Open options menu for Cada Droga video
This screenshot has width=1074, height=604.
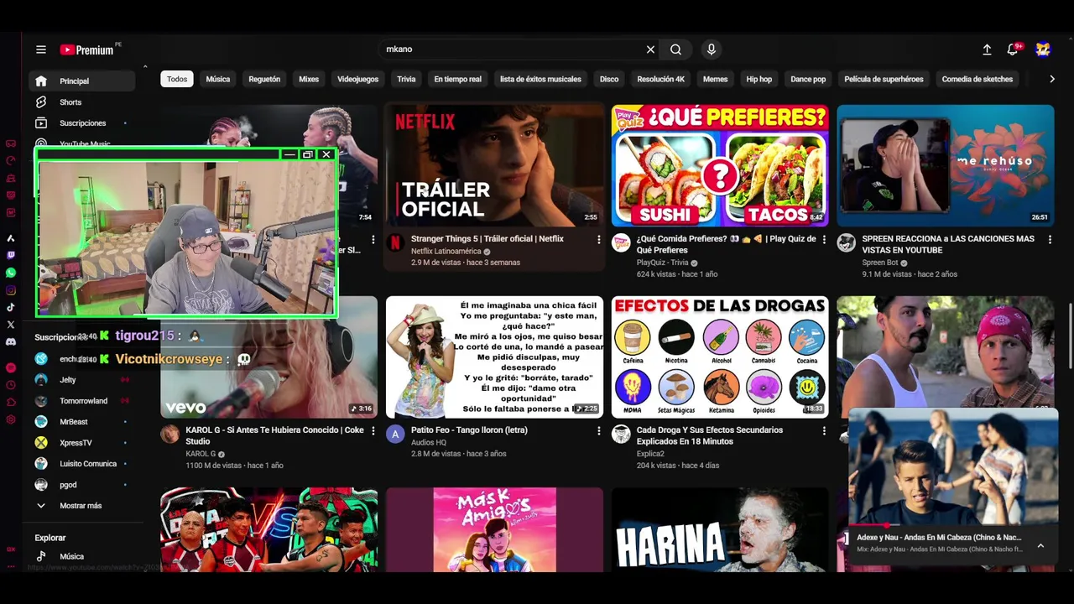[x=824, y=431]
